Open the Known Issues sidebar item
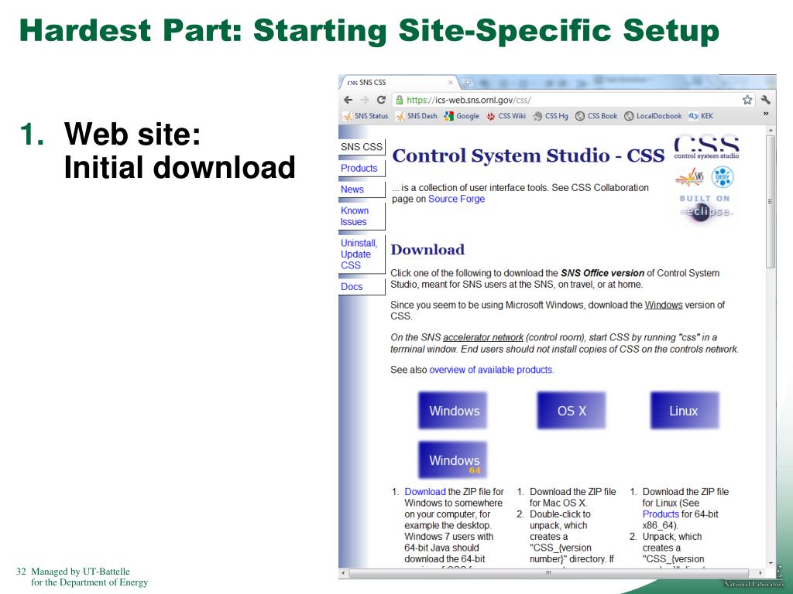The height and width of the screenshot is (594, 793). click(x=355, y=216)
